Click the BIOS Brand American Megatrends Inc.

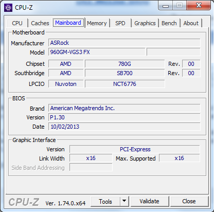(124, 108)
